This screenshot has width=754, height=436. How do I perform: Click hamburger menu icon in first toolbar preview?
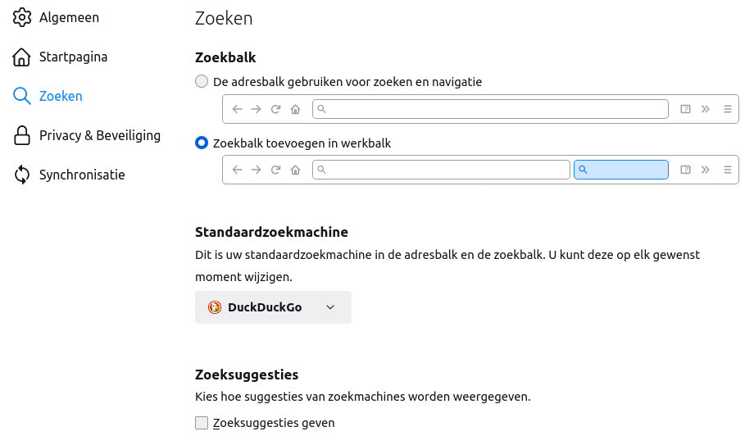tap(727, 109)
